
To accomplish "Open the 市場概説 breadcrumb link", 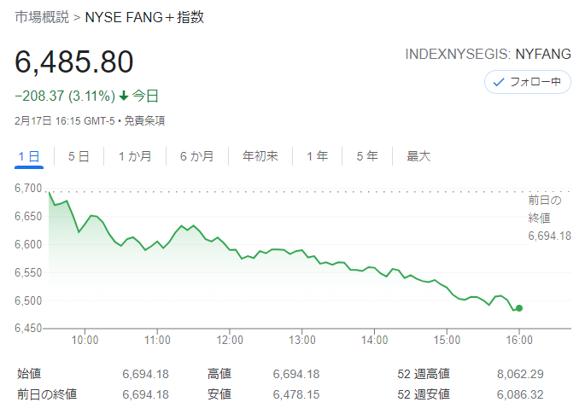I will click(x=42, y=17).
